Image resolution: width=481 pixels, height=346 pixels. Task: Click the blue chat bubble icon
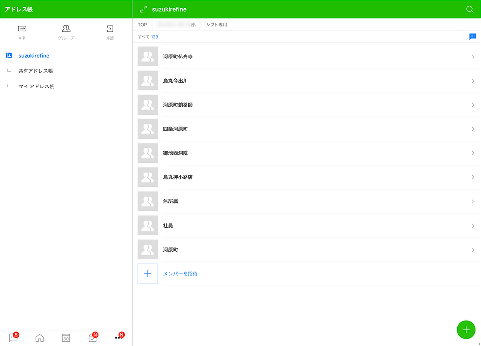click(x=472, y=37)
